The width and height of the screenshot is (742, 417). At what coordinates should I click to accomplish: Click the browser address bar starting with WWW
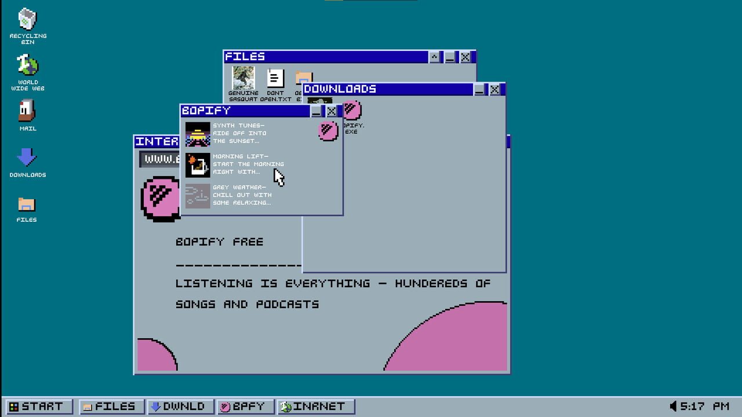(159, 159)
